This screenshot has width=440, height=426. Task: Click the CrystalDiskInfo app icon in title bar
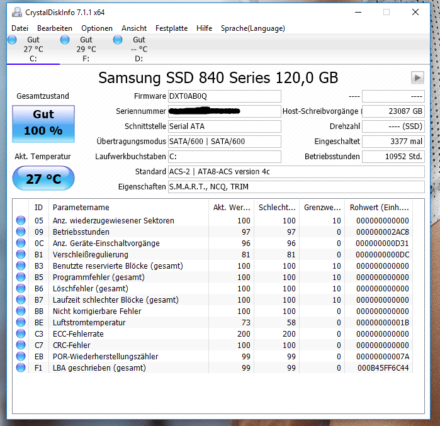[17, 12]
